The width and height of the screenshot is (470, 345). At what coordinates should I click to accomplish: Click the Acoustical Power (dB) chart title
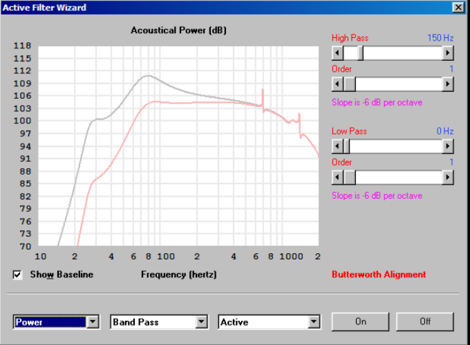click(178, 30)
